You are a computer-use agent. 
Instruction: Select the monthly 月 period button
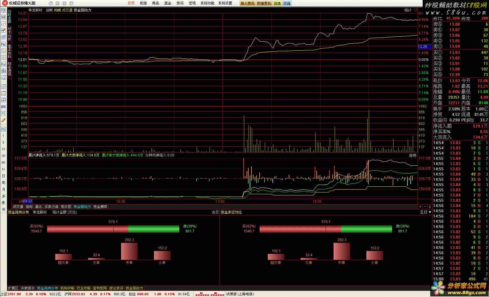[x=3, y=189]
